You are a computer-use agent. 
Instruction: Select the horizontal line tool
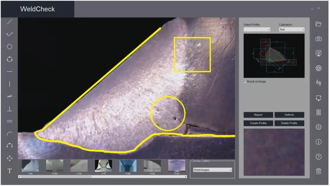pos(9,72)
